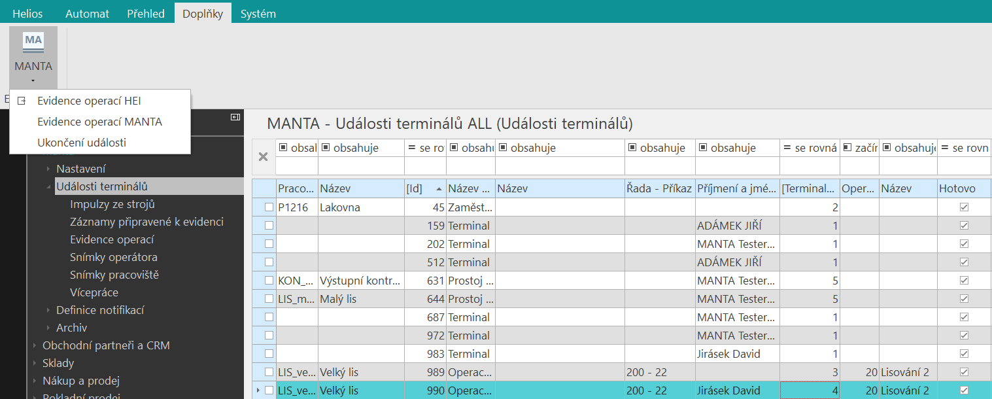Open the Systém ribbon tab
This screenshot has width=992, height=399.
(x=258, y=14)
